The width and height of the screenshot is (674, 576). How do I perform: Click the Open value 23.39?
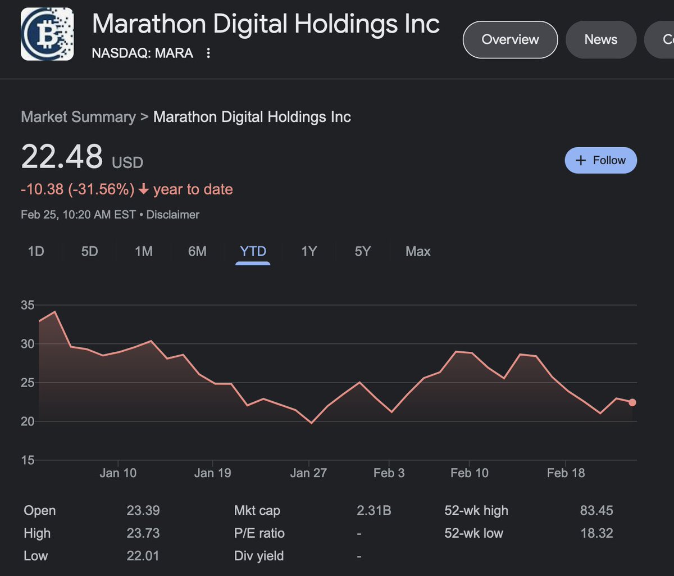pyautogui.click(x=143, y=511)
